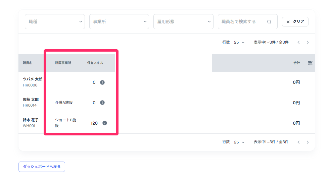Click 0円 total for ツバメ 太郎

[x=296, y=82]
